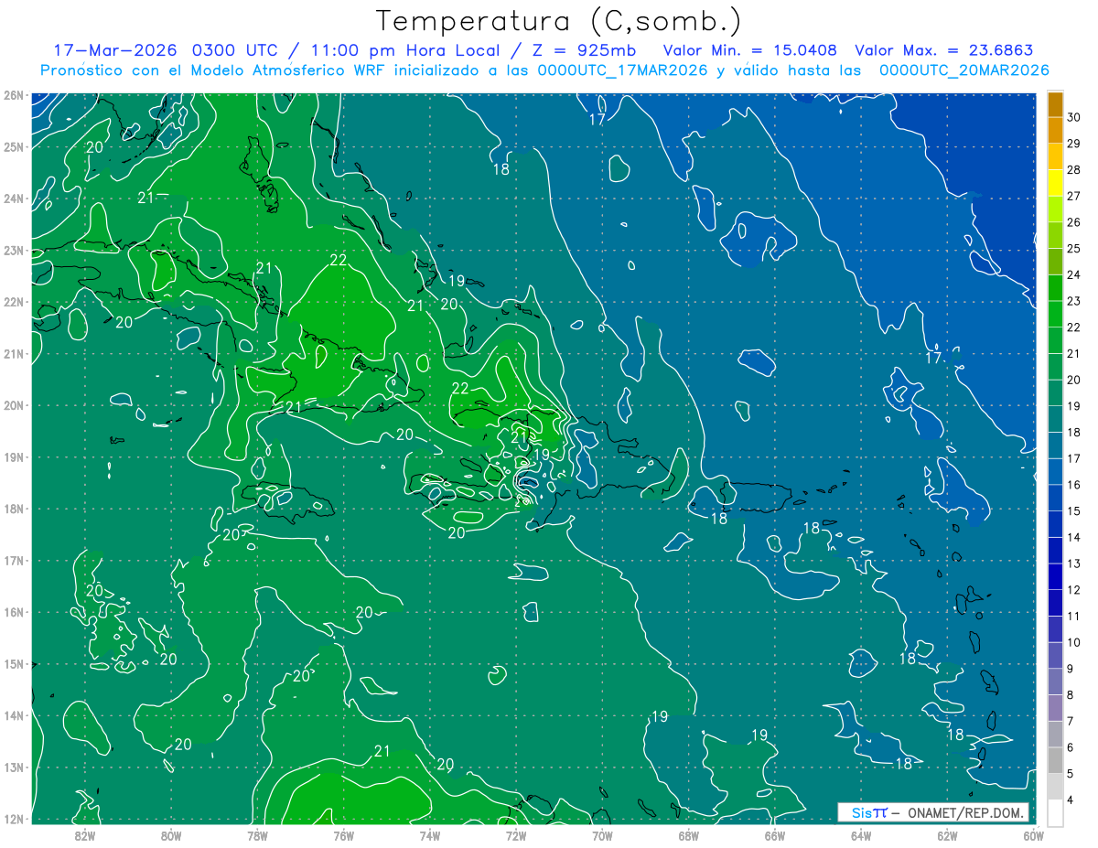Click the '22N' latitude axis label
Viewport: 1098px width, 848px height.
(x=13, y=302)
